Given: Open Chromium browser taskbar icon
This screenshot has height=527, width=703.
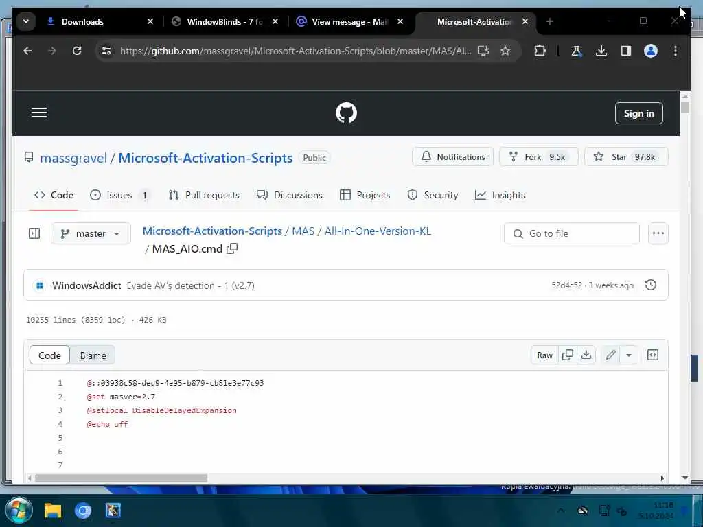Looking at the screenshot, I should click(x=83, y=511).
